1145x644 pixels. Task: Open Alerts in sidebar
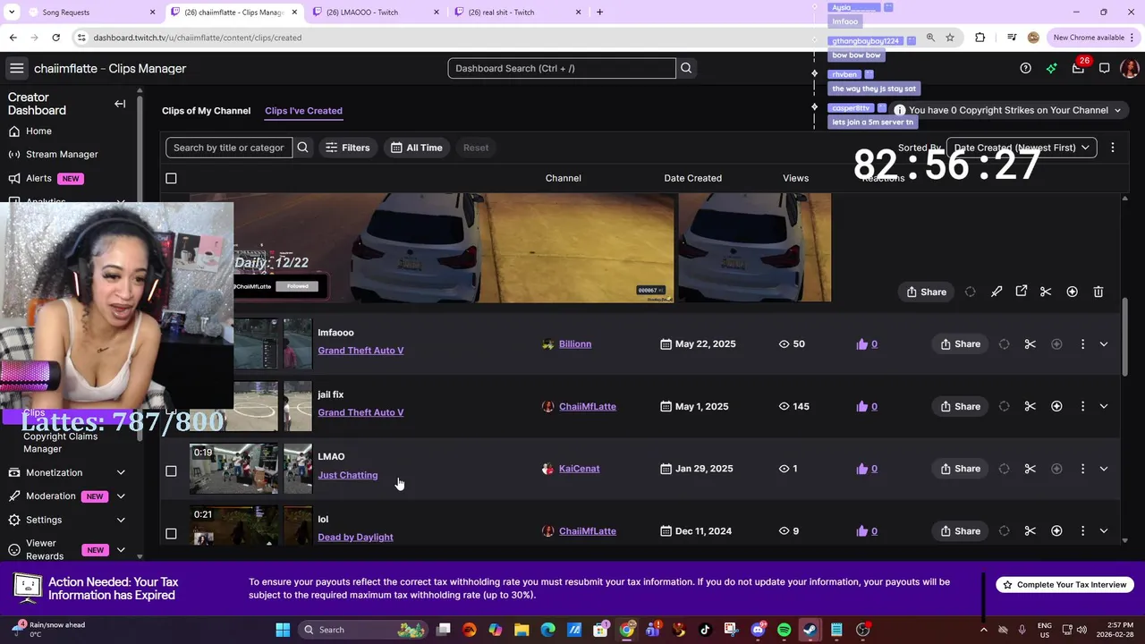(x=38, y=178)
